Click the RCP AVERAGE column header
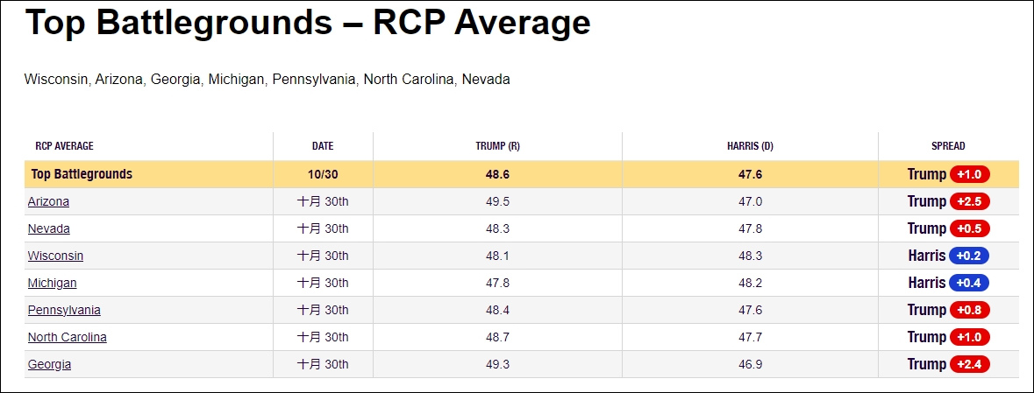1034x393 pixels. (x=64, y=146)
